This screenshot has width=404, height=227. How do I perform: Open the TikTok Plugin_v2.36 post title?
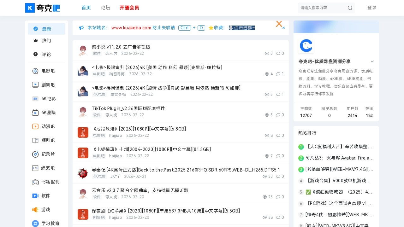(128, 108)
